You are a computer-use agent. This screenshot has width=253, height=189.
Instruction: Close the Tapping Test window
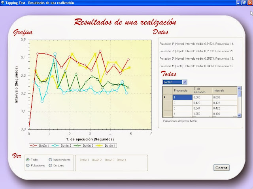(x=250, y=3)
